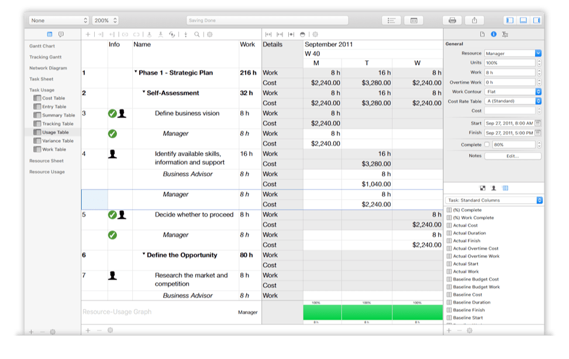Click the Edit button next to Notes
The image size is (569, 359).
512,155
